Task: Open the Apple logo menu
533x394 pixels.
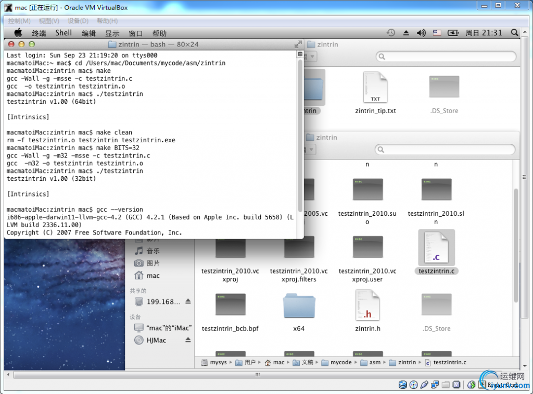Action: click(x=18, y=33)
